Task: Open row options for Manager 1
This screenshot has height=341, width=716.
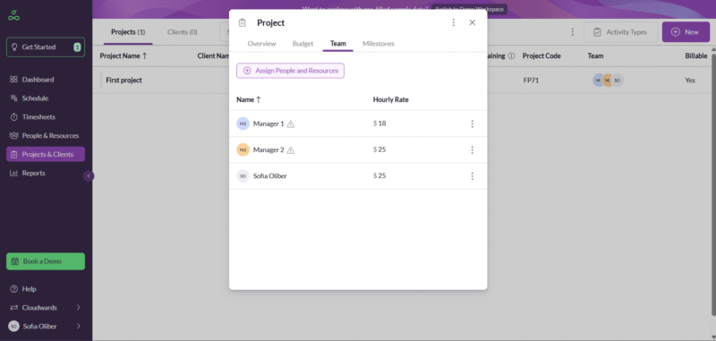Action: pos(473,124)
